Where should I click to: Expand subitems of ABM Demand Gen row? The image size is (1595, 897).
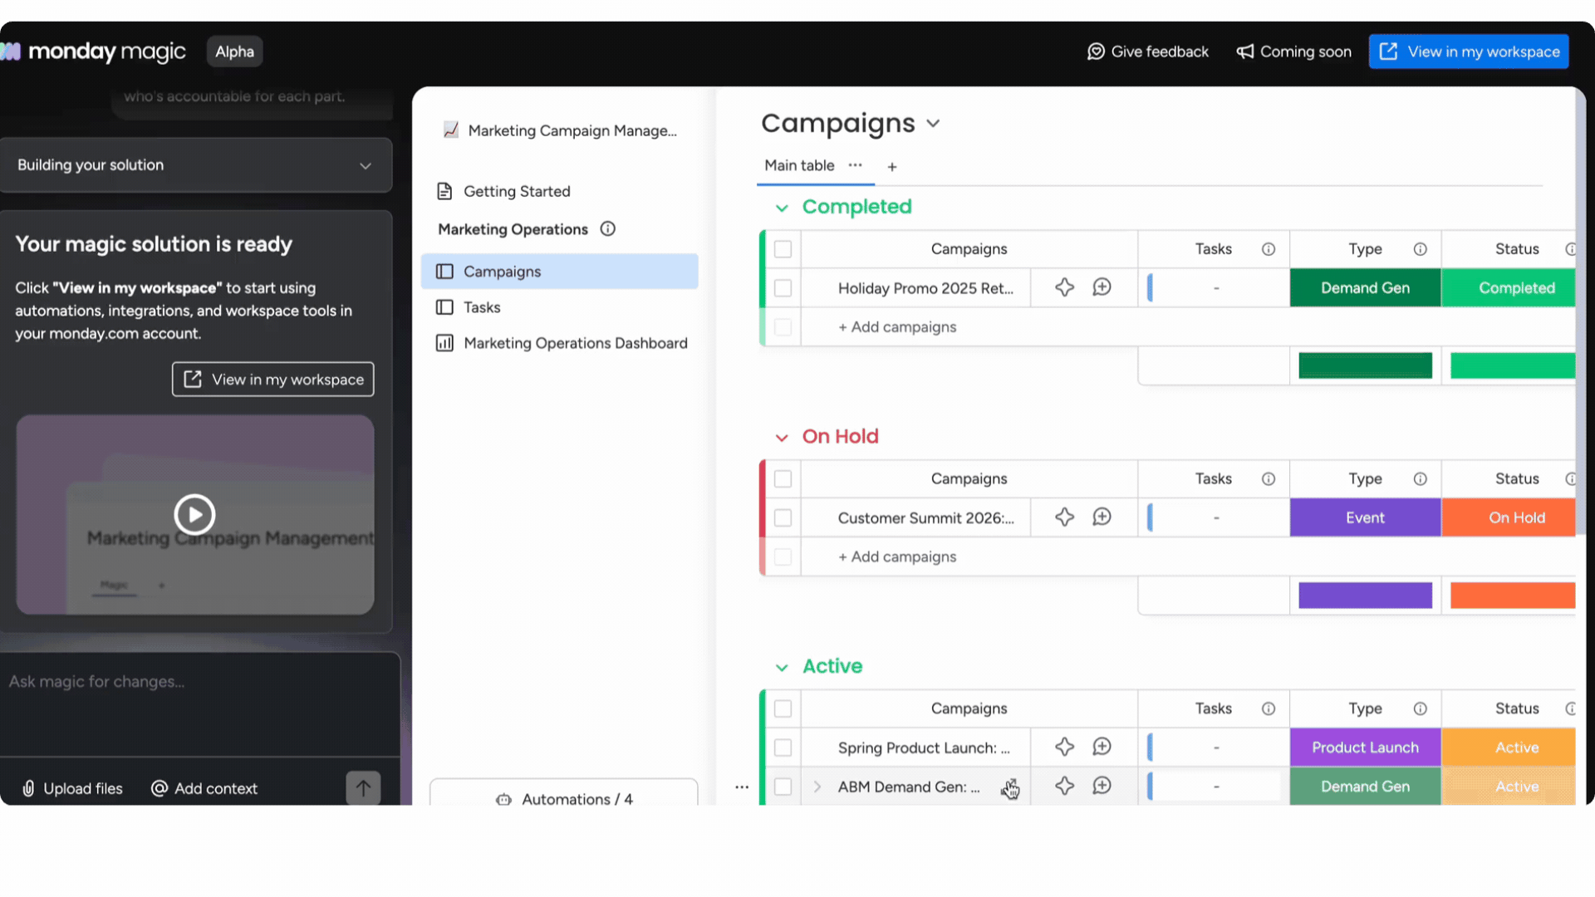coord(817,787)
